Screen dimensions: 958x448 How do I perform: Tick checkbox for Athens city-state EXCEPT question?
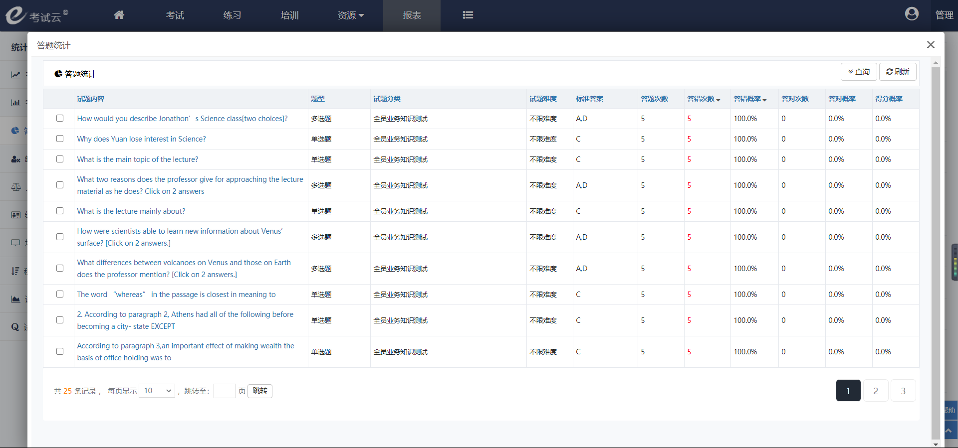coord(60,320)
